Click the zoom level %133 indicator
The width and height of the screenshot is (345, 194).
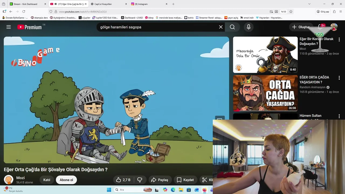(284, 12)
